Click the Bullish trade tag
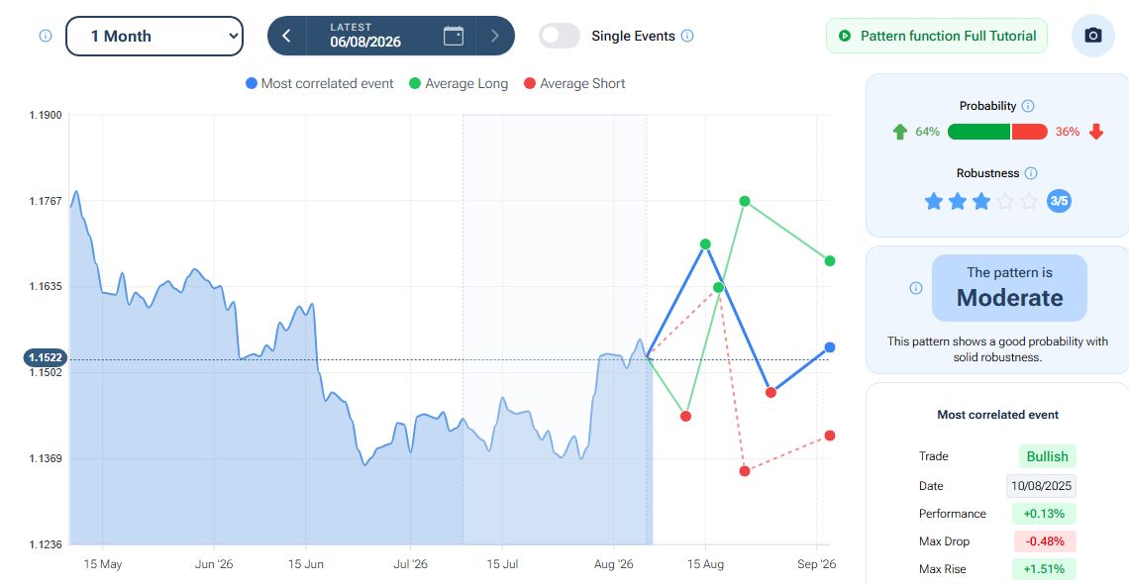Screen dimensions: 1129x585 click(1047, 456)
